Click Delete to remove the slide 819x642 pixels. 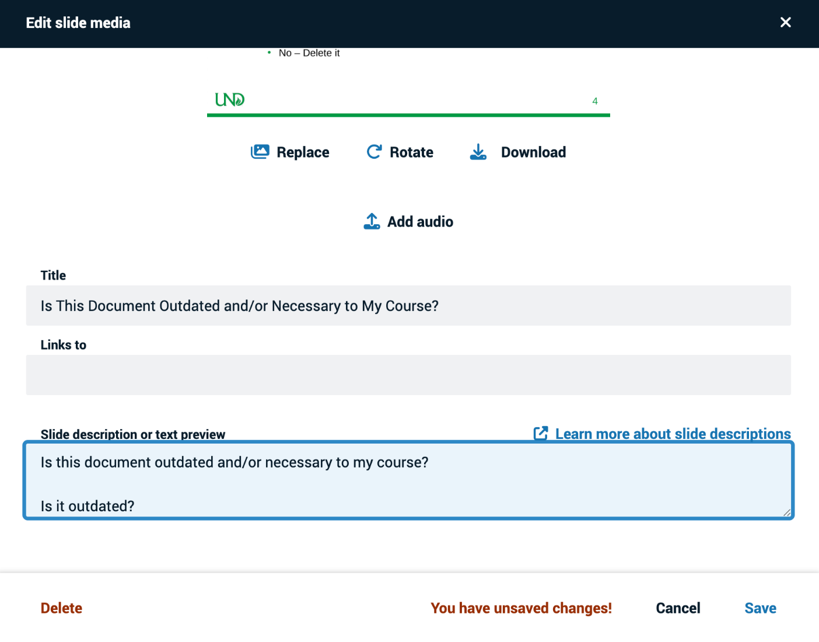(x=61, y=608)
